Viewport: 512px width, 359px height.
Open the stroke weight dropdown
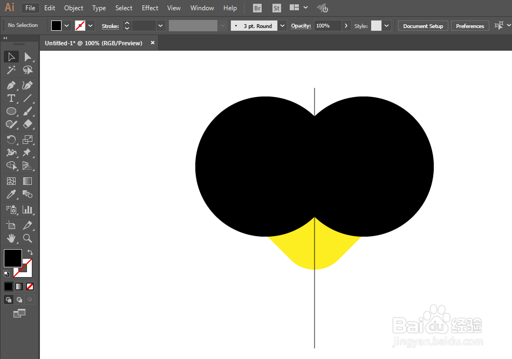(x=160, y=25)
